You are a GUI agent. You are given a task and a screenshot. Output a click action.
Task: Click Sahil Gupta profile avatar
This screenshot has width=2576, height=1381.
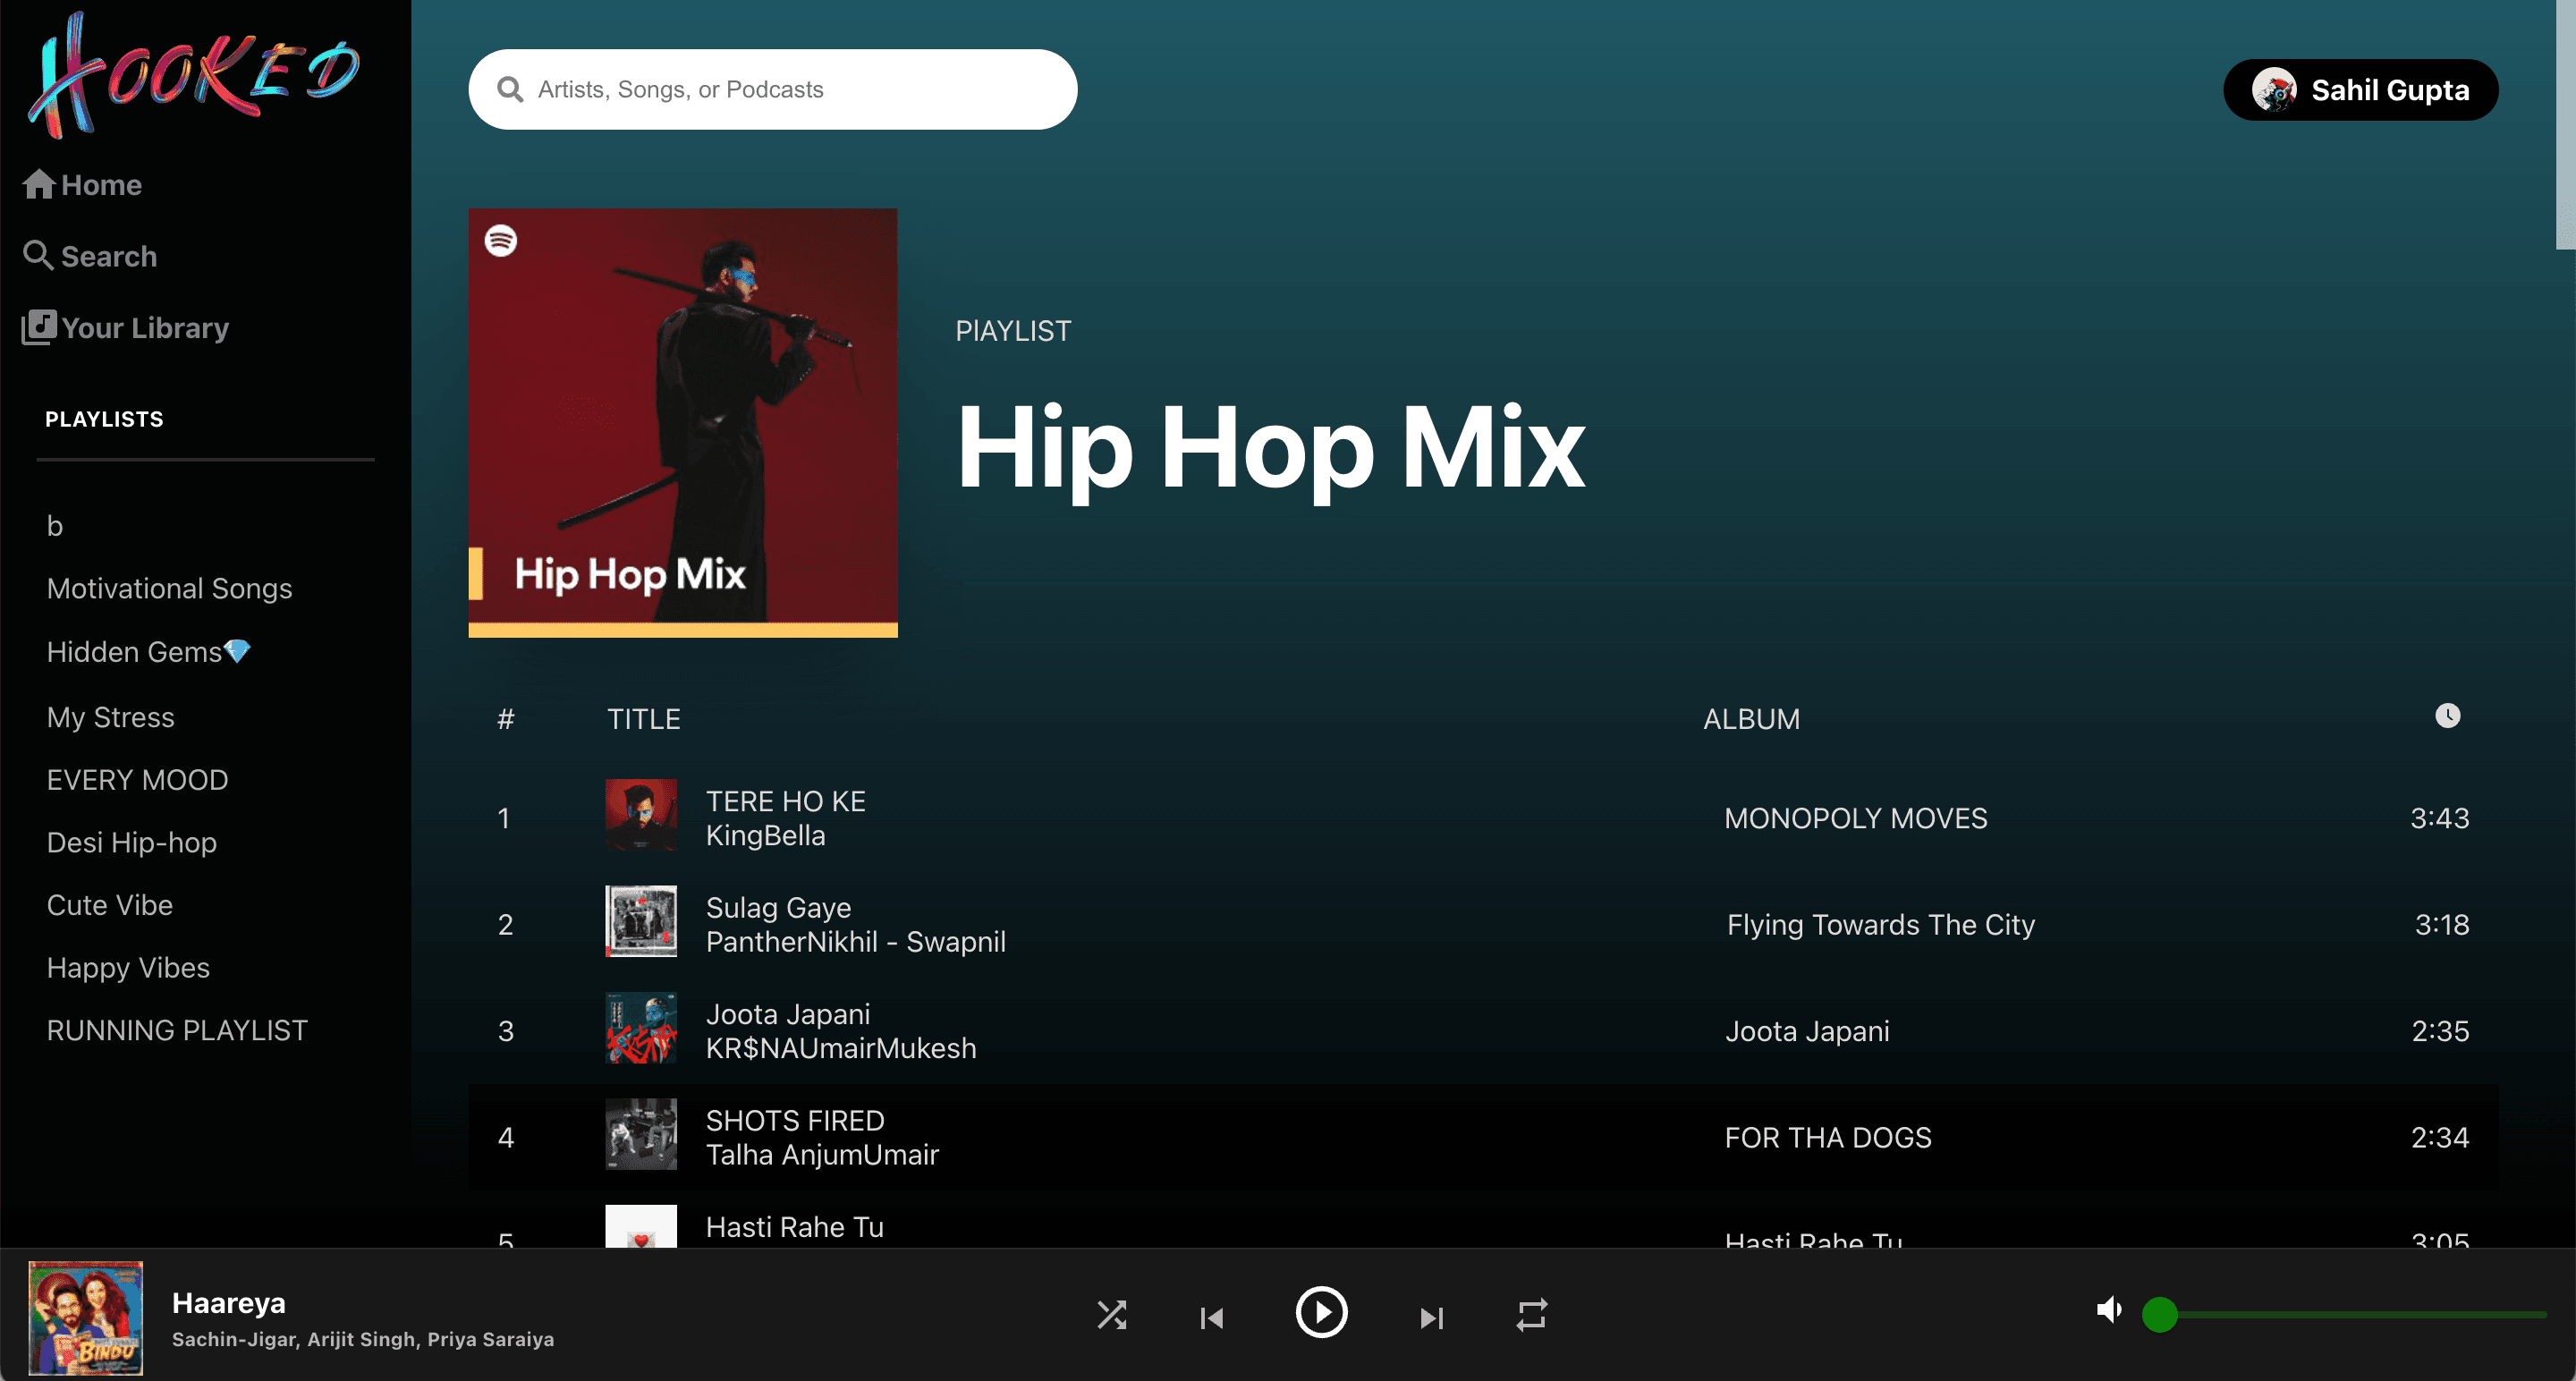(2274, 90)
